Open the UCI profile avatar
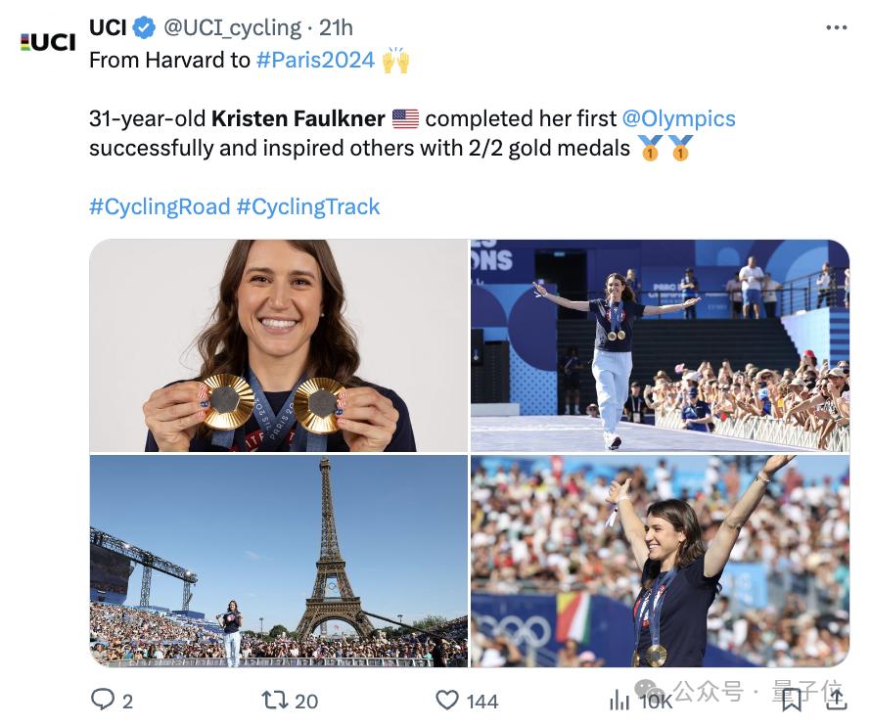 pos(45,39)
